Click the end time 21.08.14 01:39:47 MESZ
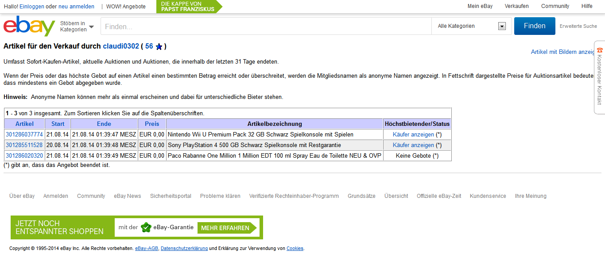The width and height of the screenshot is (605, 280). pos(104,134)
